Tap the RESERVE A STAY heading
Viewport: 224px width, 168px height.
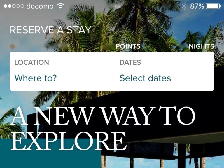click(50, 30)
